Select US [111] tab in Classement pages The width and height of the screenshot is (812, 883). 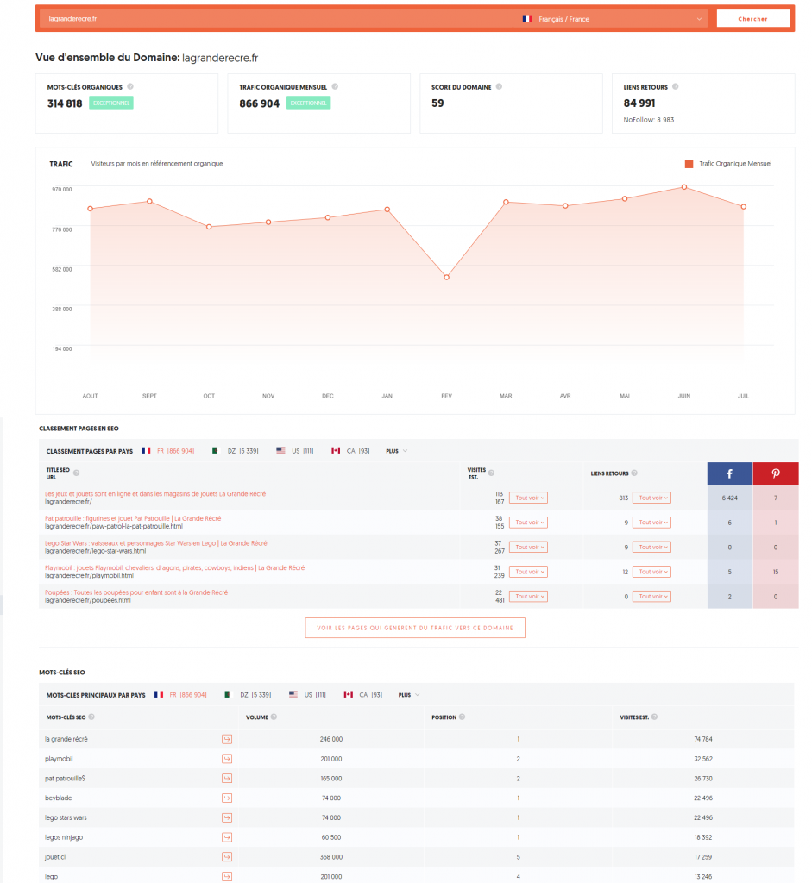(x=295, y=451)
